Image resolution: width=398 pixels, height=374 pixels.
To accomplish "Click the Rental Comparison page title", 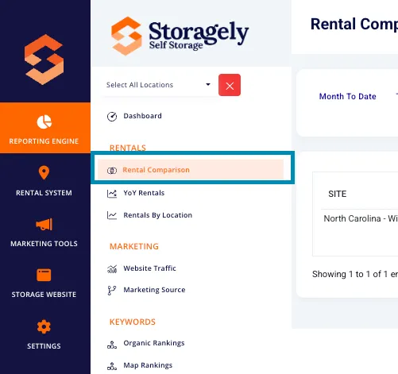I will [354, 24].
